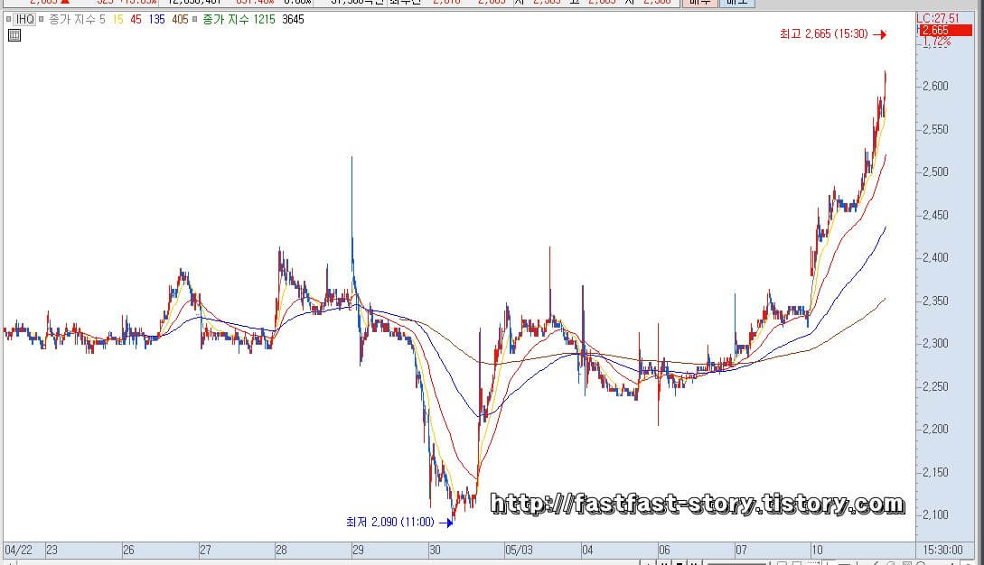Screen dimensions: 984x565
Task: Click the 30 date on time axis
Action: pyautogui.click(x=435, y=550)
